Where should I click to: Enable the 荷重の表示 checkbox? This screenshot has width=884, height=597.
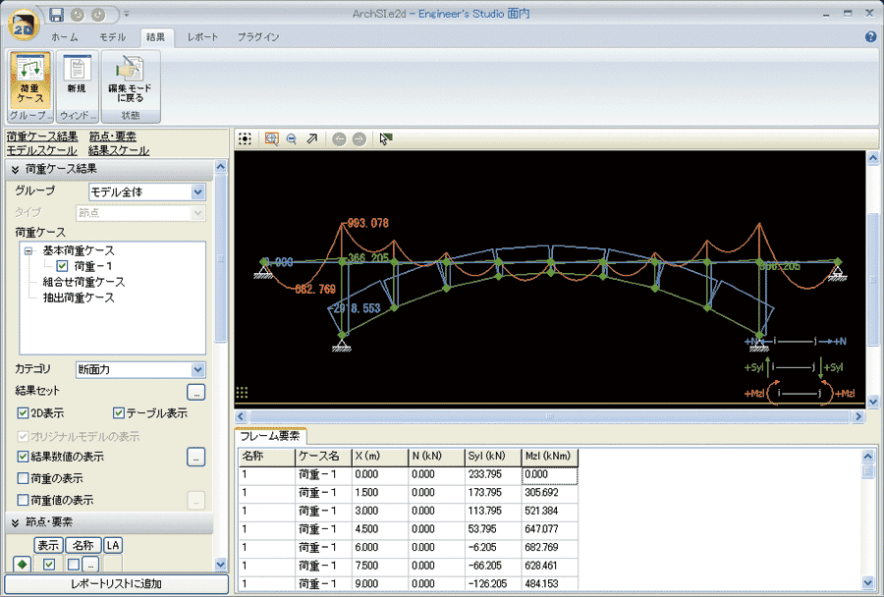(23, 478)
